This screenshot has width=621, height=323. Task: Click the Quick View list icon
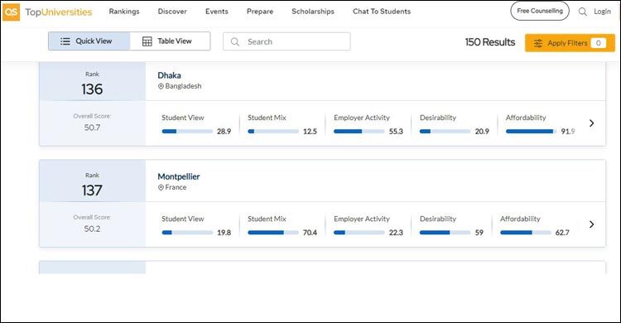(x=65, y=41)
